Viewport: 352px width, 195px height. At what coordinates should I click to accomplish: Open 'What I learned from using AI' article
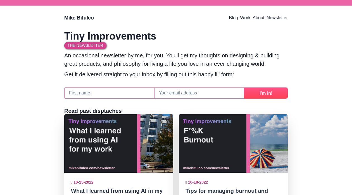point(117,191)
